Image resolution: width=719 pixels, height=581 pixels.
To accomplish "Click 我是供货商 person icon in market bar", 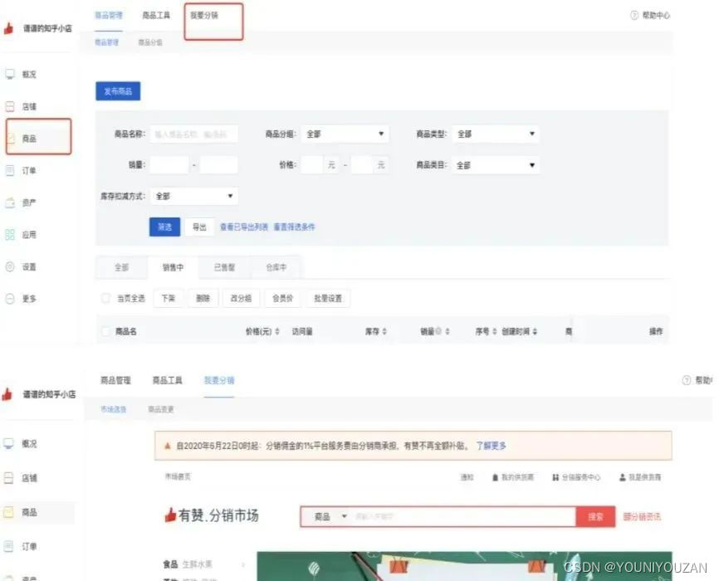I will (x=622, y=477).
